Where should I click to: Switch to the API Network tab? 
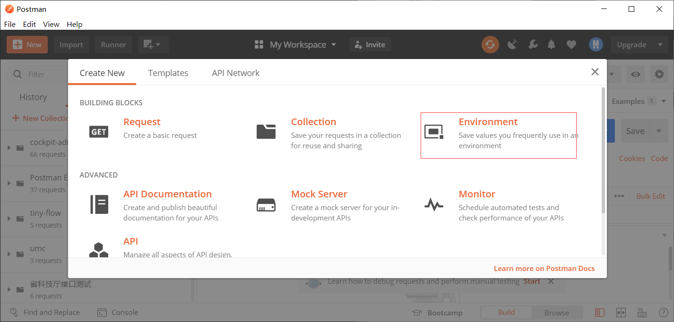coord(236,73)
